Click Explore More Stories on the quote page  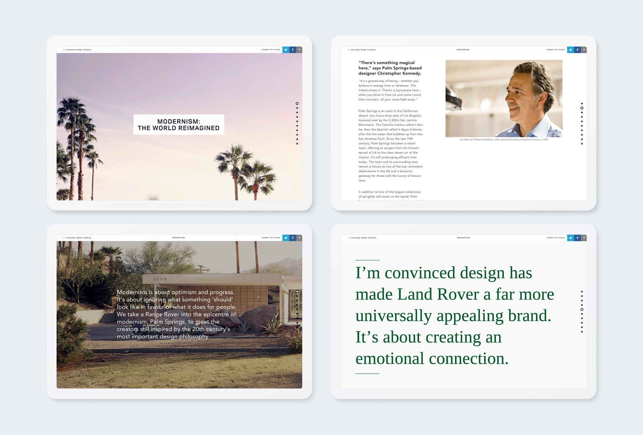coord(364,238)
